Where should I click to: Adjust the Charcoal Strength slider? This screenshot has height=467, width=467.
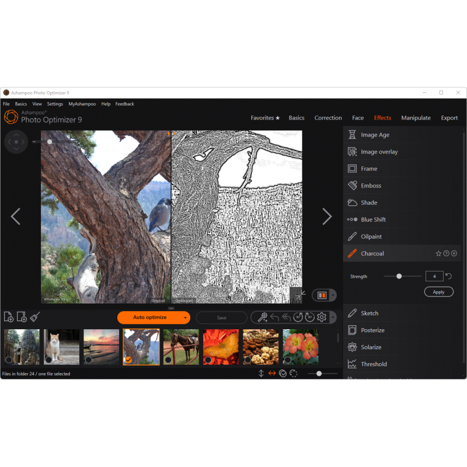pyautogui.click(x=399, y=276)
